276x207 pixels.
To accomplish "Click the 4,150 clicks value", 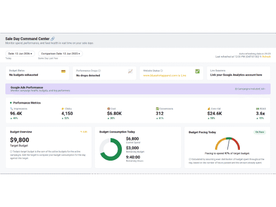I will click(67, 114).
